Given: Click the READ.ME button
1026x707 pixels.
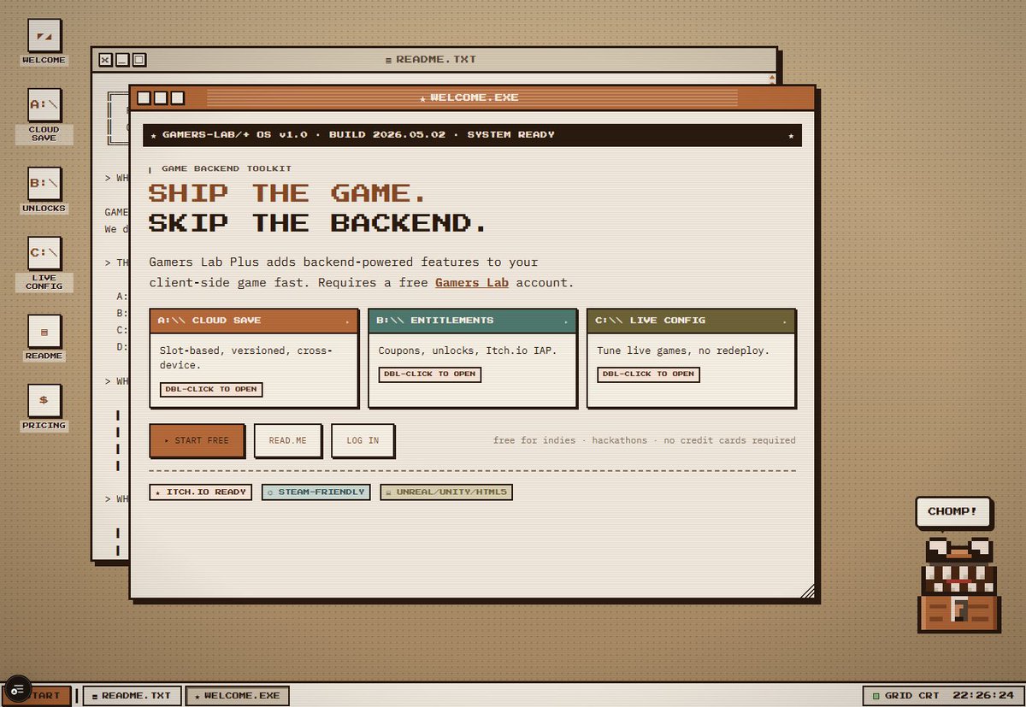Looking at the screenshot, I should [287, 440].
